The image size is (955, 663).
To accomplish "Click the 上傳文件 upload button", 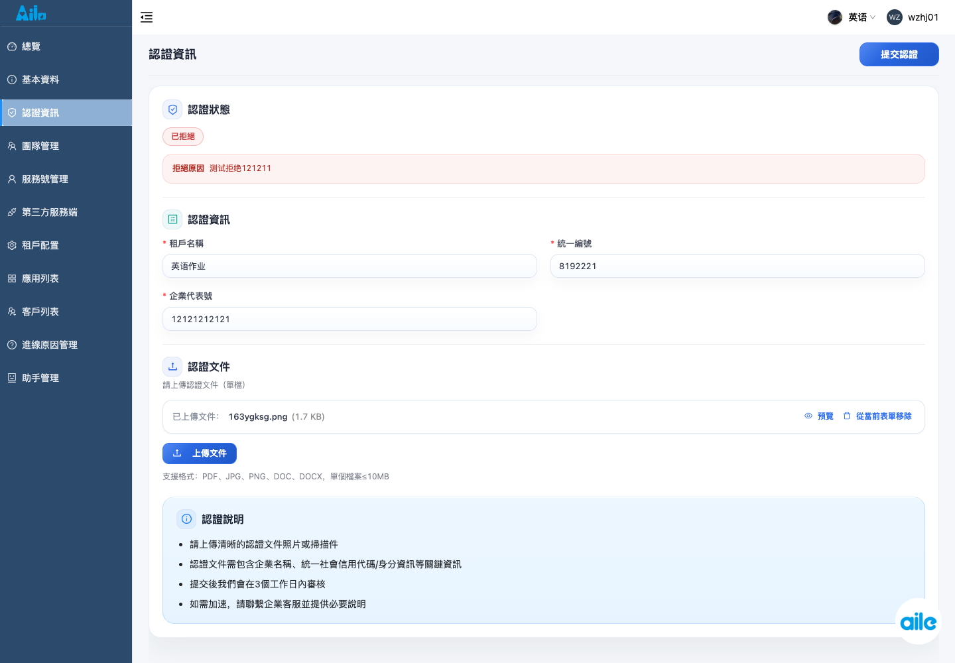I will pos(200,453).
